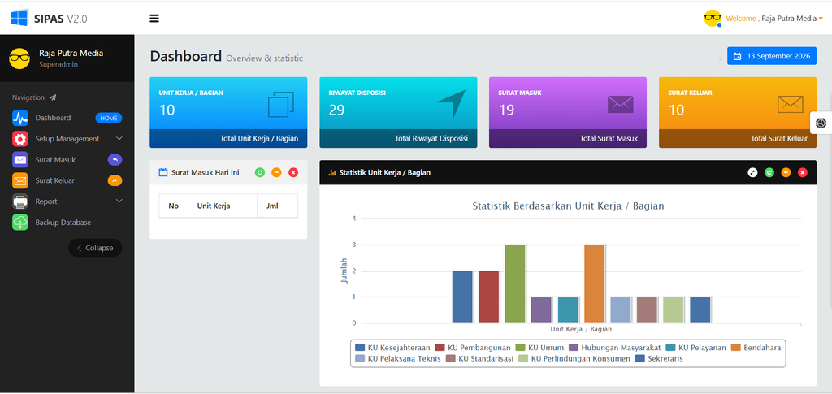The height and width of the screenshot is (394, 832).
Task: Close the Surat Masuk Hari Ini panel
Action: tap(293, 172)
